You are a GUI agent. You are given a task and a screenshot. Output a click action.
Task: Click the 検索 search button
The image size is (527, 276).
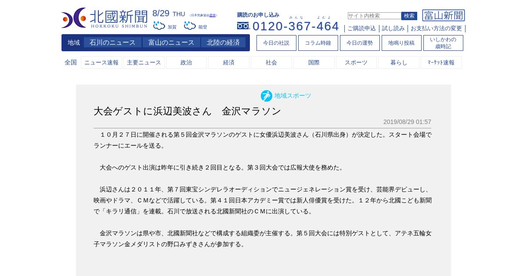tap(409, 16)
